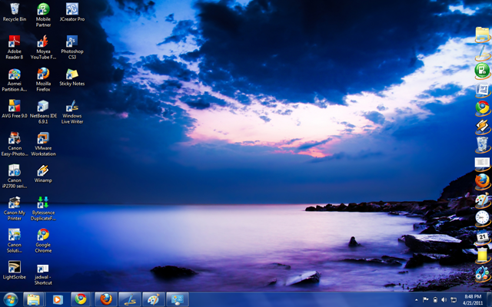Viewport: 492px width, 307px height.
Task: Open the Recycle Bin desktop icon
Action: pos(15,12)
